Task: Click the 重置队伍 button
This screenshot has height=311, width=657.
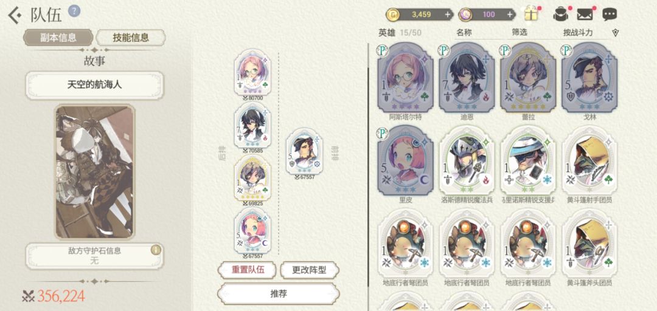Action: [x=247, y=270]
